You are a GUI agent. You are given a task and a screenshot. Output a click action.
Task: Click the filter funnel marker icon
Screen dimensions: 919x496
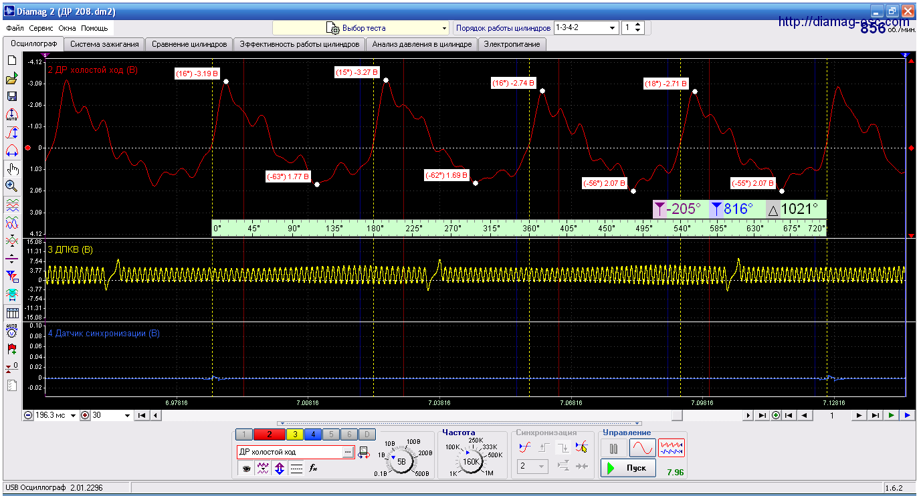point(11,276)
